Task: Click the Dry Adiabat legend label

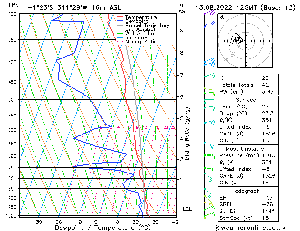Action: [x=140, y=29]
